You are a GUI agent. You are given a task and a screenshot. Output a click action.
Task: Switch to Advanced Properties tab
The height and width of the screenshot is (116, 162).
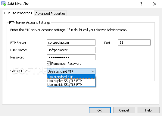50,14
